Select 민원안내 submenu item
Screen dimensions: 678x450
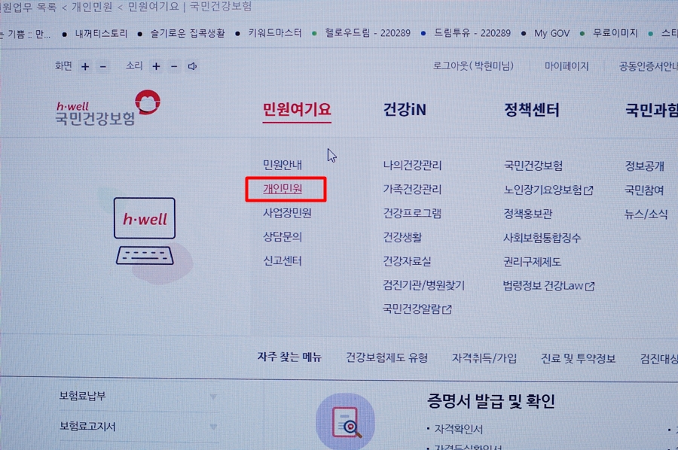point(282,165)
